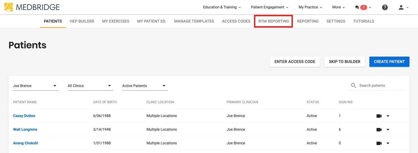Viewport: 418px width, 153px height.
Task: Expand options arrow for Casey Dutton row
Action: point(388,116)
